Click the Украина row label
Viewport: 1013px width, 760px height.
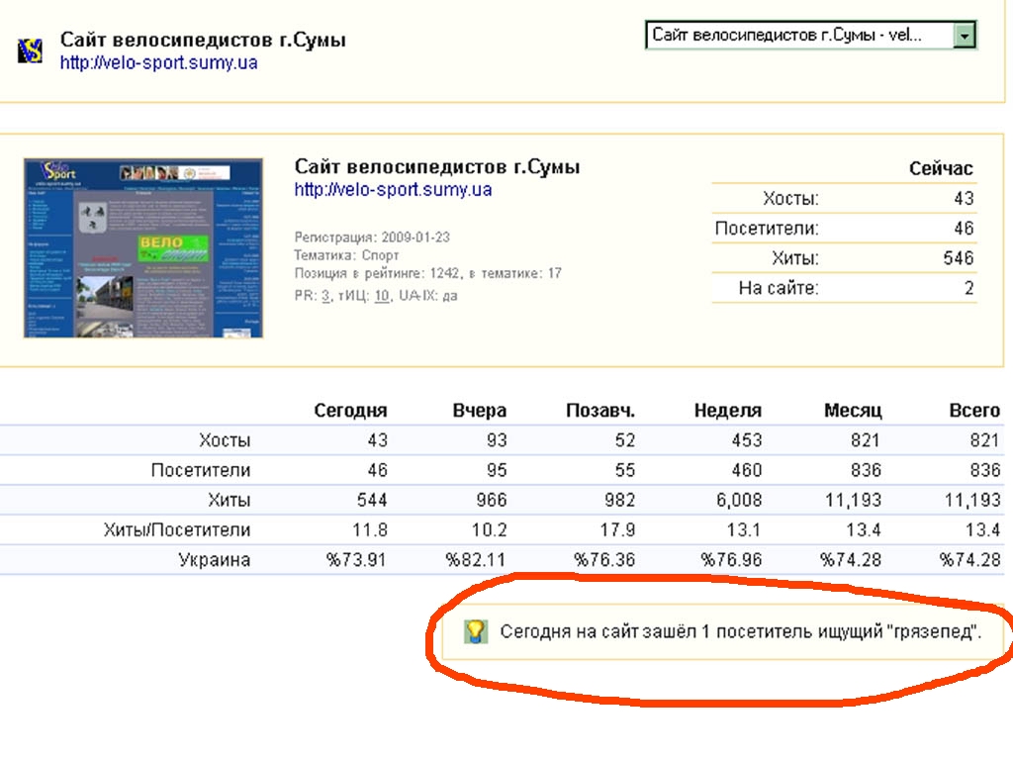click(x=214, y=560)
